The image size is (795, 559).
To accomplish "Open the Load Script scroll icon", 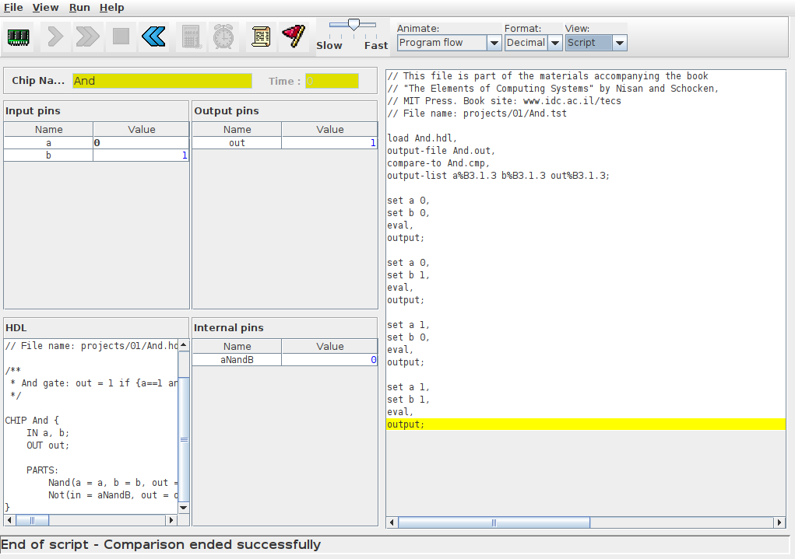I will coord(261,37).
